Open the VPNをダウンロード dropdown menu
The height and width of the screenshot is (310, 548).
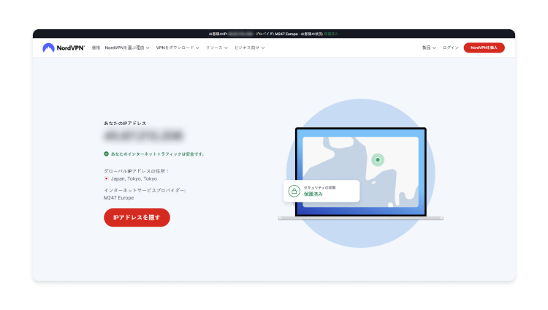[x=178, y=48]
